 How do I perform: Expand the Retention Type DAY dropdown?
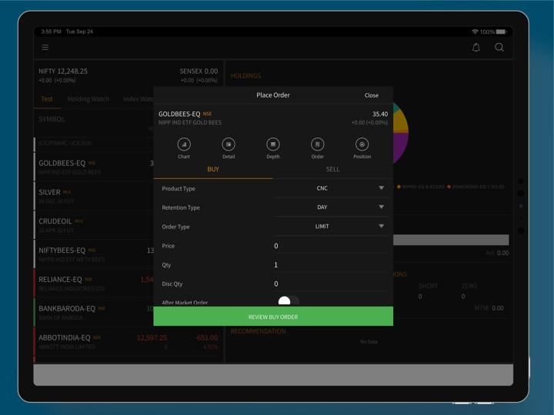click(x=331, y=207)
